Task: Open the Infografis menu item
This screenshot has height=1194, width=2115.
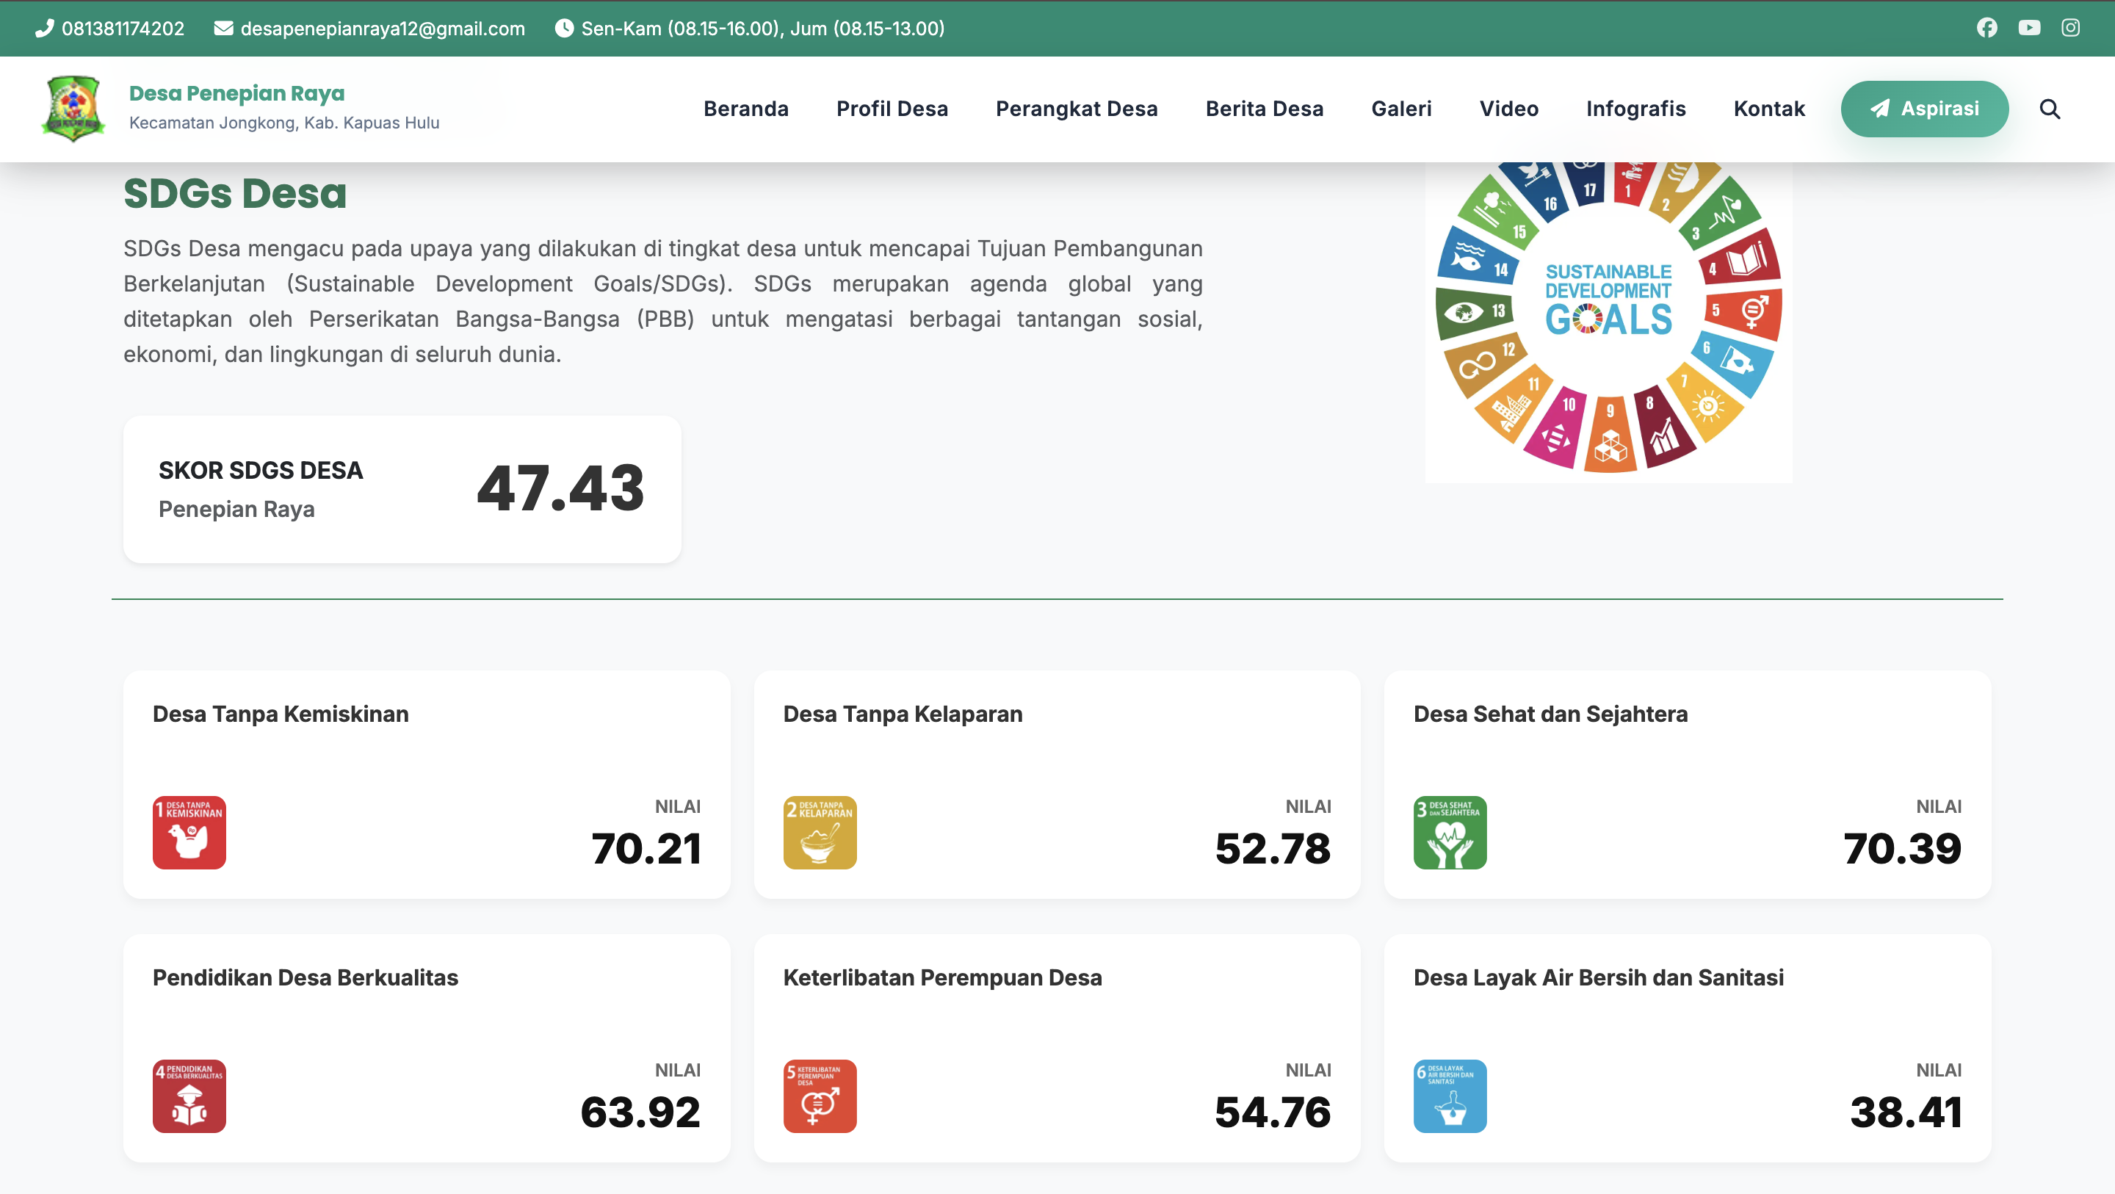Action: 1635,109
